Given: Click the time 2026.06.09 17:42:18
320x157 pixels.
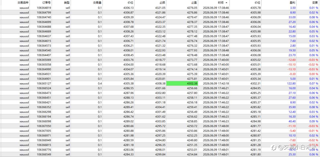Looking at the screenshot, I should (216, 84).
